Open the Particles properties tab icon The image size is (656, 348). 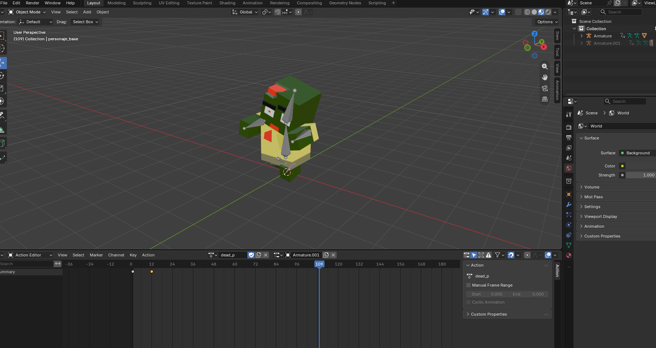pos(569,215)
